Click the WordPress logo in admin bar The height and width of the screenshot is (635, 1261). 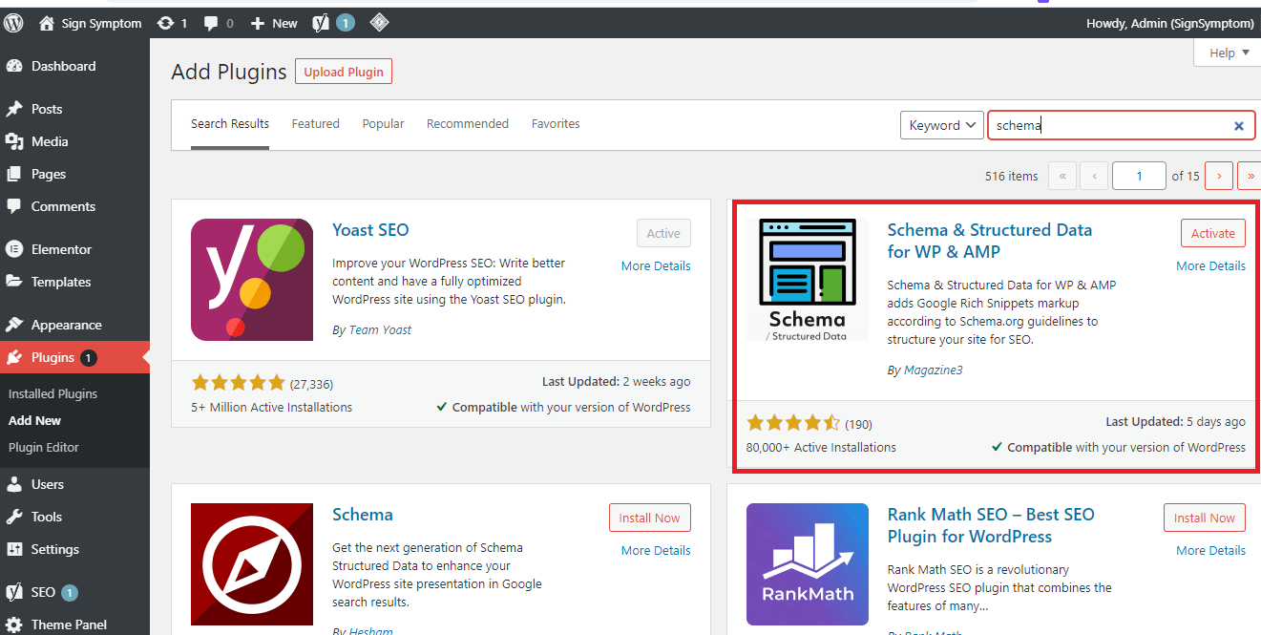(x=13, y=23)
